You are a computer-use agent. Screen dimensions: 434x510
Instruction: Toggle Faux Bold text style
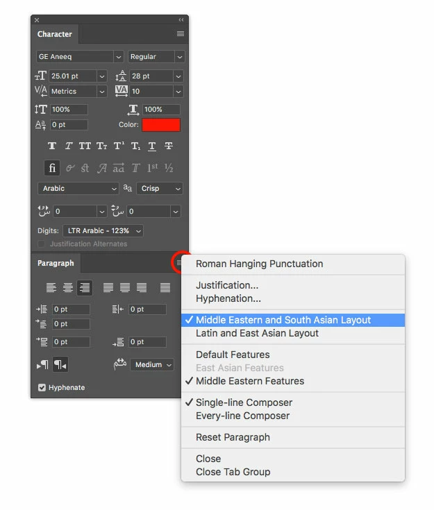[52, 146]
